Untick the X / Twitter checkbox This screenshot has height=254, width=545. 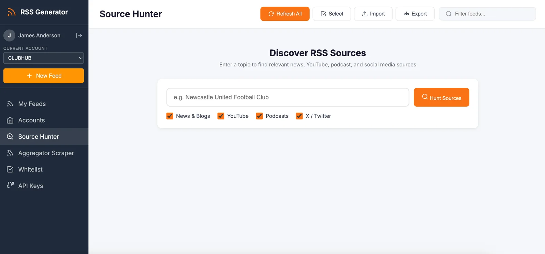coord(299,116)
